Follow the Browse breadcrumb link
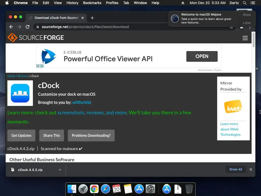Viewport: 261px width, 196px height. [23, 76]
